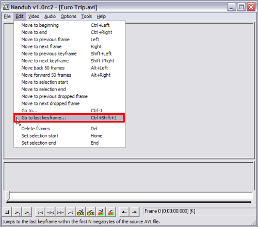Play the output video preview
This screenshot has height=227, width=258.
[x=27, y=212]
